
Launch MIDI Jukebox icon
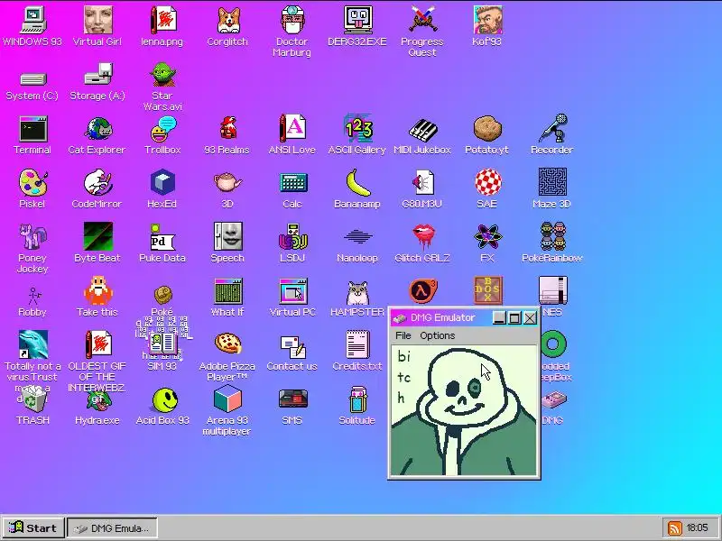pos(422,130)
